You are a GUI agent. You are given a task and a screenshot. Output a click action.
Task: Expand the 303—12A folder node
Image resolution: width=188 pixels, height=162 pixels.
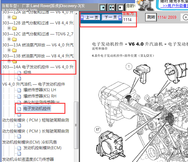pos(9,17)
